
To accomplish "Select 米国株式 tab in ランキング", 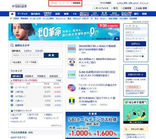I will coord(29,76).
